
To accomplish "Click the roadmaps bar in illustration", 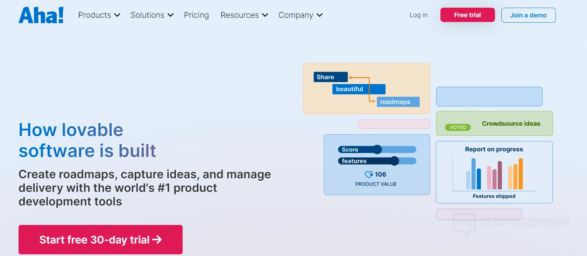I will click(398, 102).
